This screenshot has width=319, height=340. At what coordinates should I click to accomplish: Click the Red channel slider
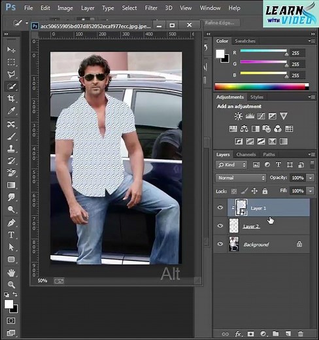tap(263, 51)
